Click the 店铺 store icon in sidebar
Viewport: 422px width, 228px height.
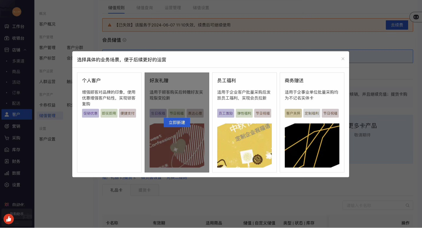pos(7,50)
